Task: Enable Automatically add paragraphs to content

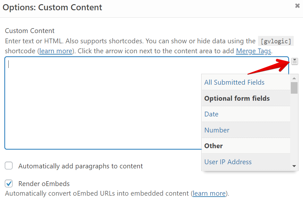Action: (9, 166)
